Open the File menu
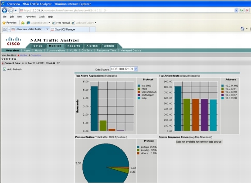The image size is (251, 192). (4, 17)
